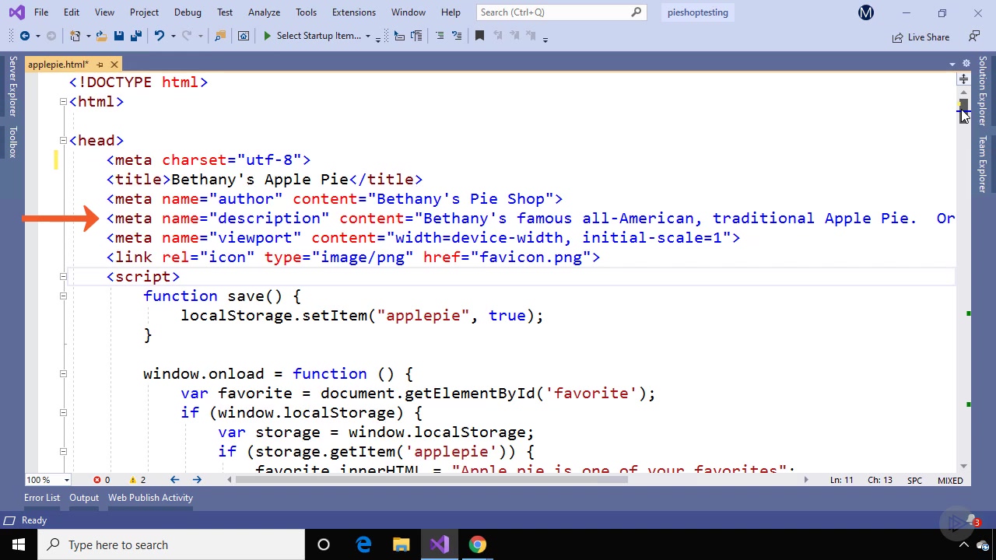Switch to the Error List tab
This screenshot has width=996, height=560.
click(x=42, y=498)
